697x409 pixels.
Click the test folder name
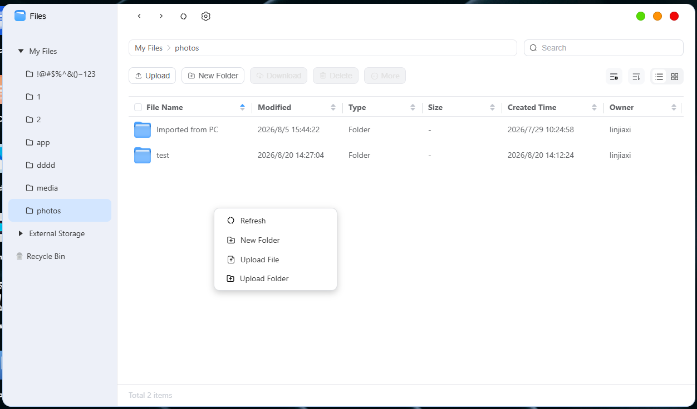coord(163,155)
